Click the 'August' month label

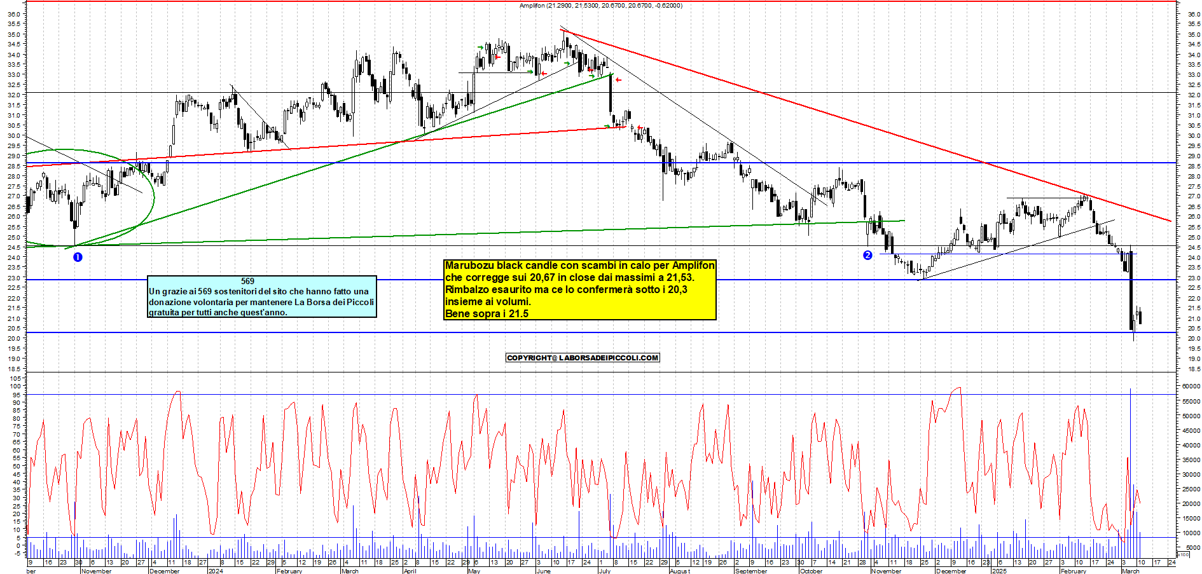680,571
